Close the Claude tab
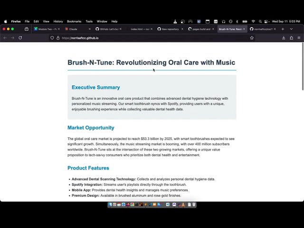Image resolution: width=304 pixels, height=228 pixels. tap(90, 29)
